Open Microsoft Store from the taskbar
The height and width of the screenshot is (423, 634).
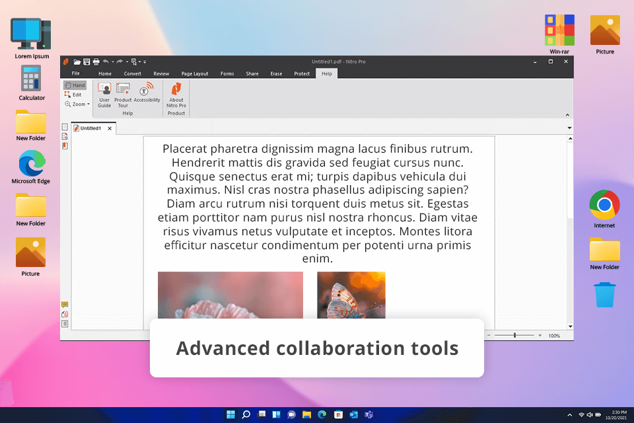tap(338, 414)
